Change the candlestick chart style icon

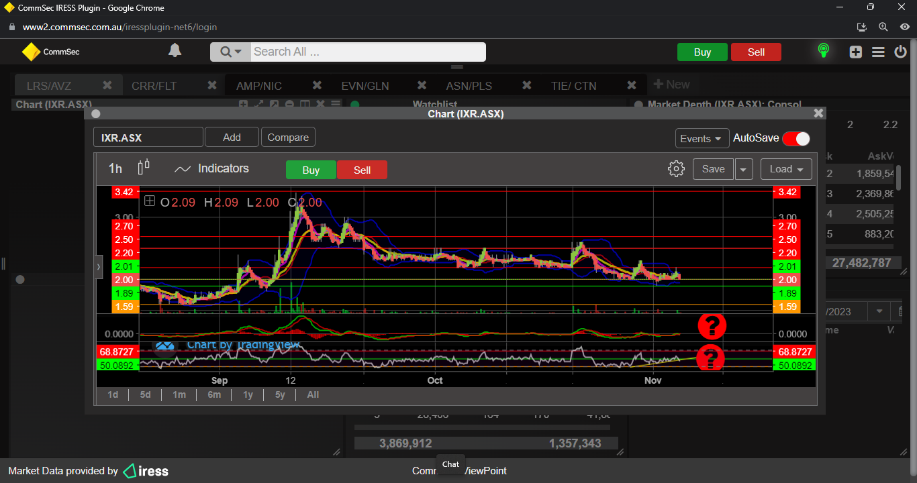pos(144,168)
